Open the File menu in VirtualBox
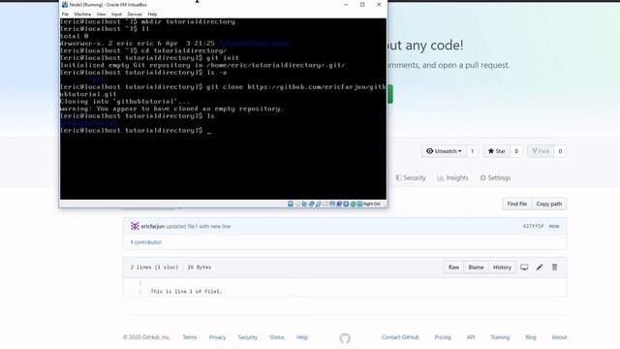This screenshot has height=349, width=620. tap(65, 14)
